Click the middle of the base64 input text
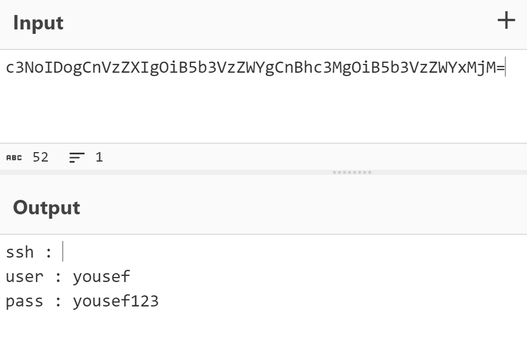This screenshot has width=527, height=337. coord(255,68)
